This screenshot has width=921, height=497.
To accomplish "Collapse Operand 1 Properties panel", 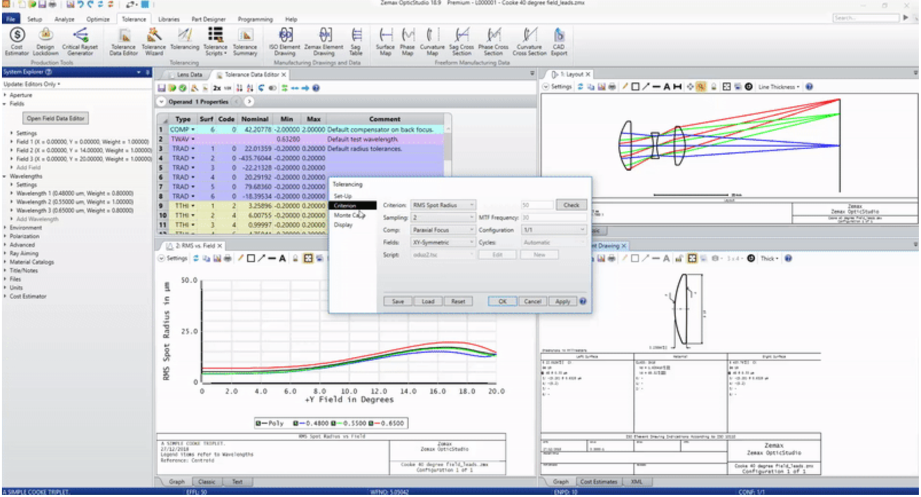I will coord(162,102).
